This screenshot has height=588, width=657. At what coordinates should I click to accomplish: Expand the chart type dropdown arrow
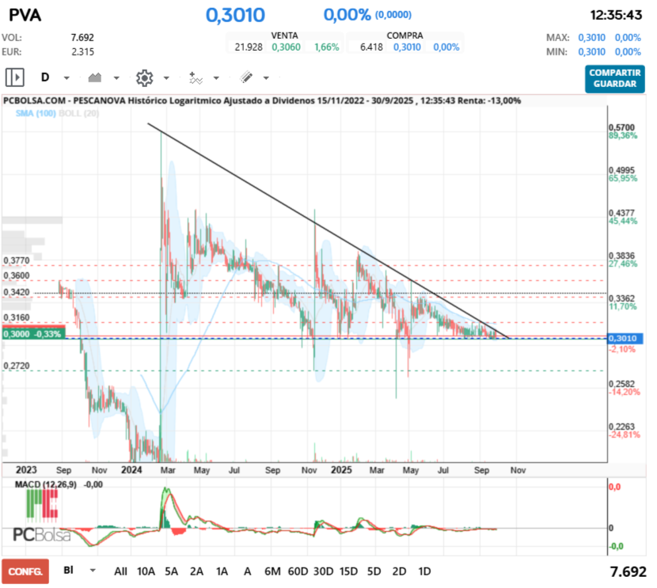tap(116, 78)
